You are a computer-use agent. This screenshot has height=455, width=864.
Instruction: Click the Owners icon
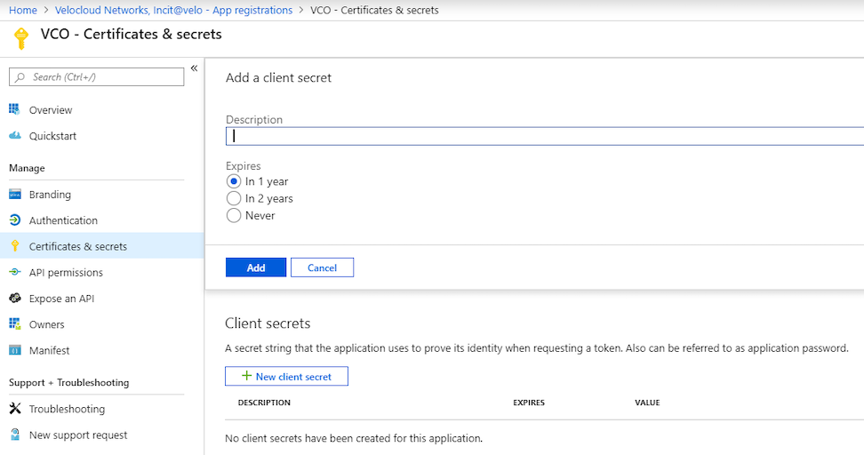[14, 324]
